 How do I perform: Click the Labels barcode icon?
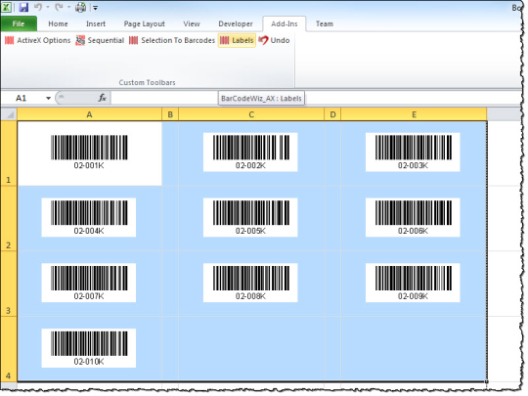click(225, 40)
